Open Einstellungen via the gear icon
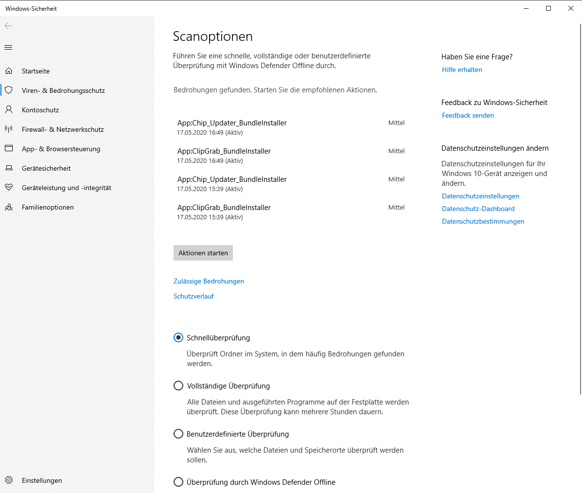This screenshot has width=582, height=493. coord(9,480)
